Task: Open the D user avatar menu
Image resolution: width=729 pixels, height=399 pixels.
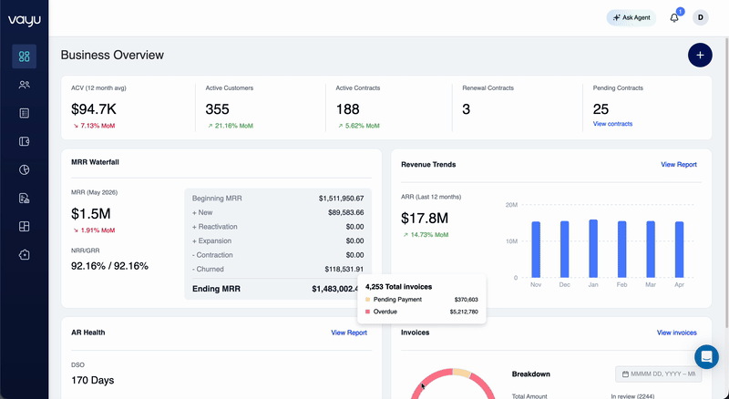Action: pyautogui.click(x=701, y=17)
